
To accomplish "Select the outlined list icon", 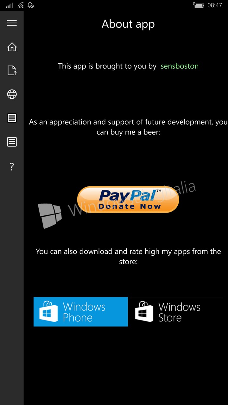I will coord(12,142).
